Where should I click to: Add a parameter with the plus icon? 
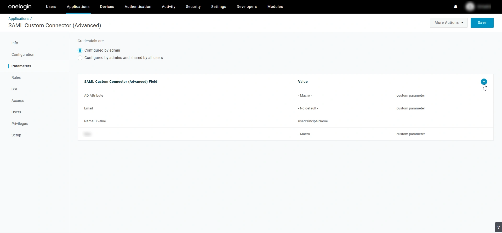[x=484, y=82]
